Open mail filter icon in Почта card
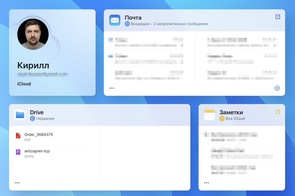 277,88
